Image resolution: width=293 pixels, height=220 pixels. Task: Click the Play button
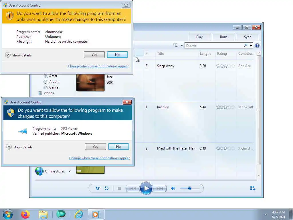tap(146, 188)
